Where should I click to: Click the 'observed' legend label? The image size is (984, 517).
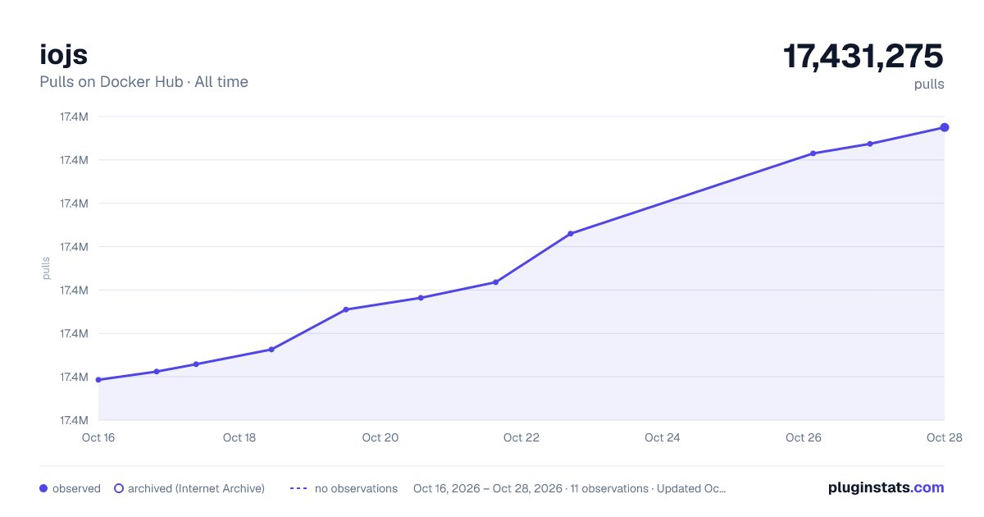pyautogui.click(x=76, y=488)
